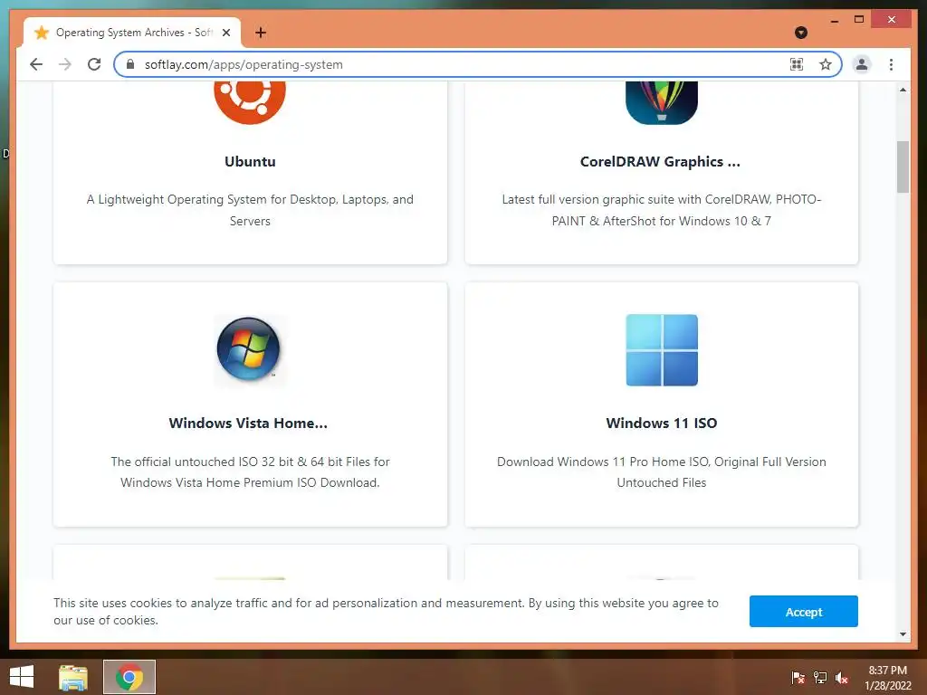This screenshot has width=927, height=695.
Task: Click the padlock site info icon
Action: (130, 64)
